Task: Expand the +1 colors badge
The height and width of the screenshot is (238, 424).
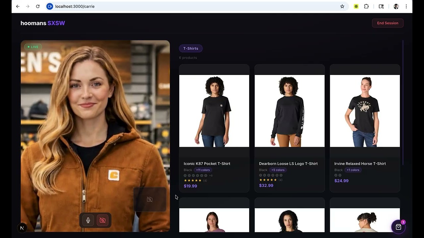Action: (x=353, y=170)
